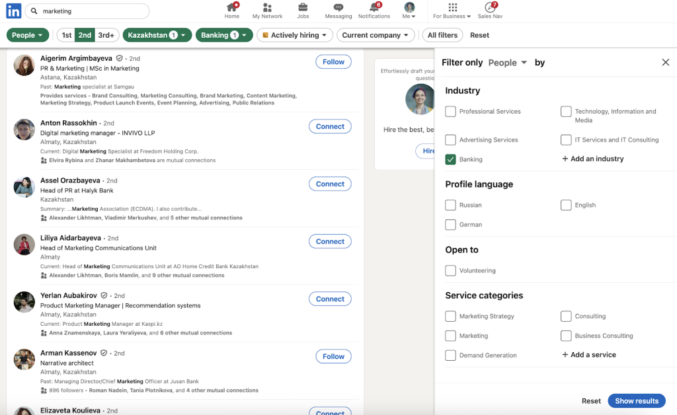Open the Messaging icon

338,7
